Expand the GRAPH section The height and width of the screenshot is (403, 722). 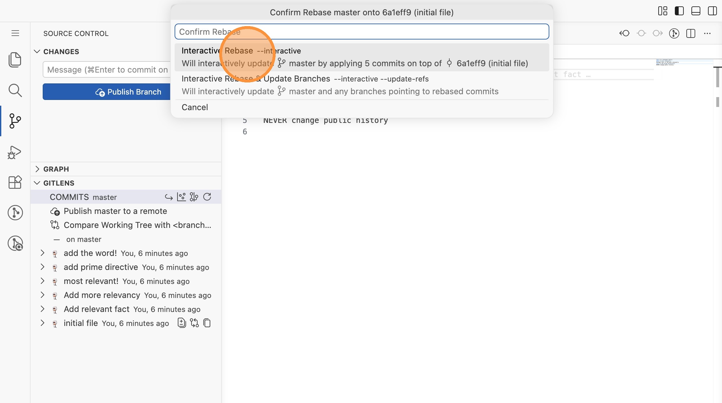point(56,169)
